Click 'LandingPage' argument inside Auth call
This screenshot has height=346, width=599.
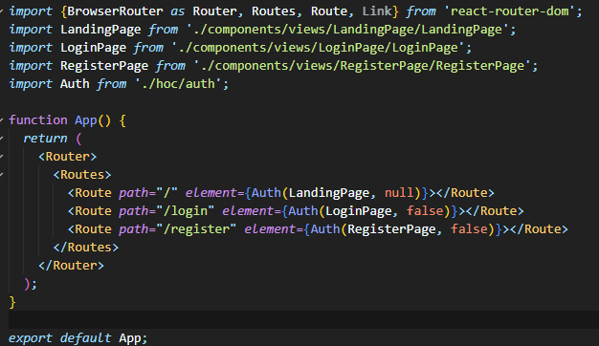(329, 193)
